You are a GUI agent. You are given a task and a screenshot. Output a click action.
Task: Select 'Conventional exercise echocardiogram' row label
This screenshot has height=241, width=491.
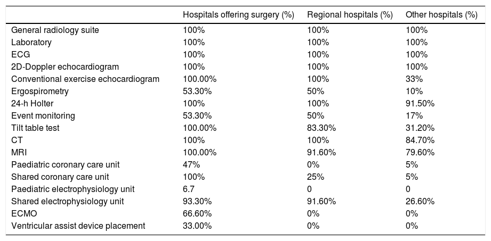click(85, 79)
